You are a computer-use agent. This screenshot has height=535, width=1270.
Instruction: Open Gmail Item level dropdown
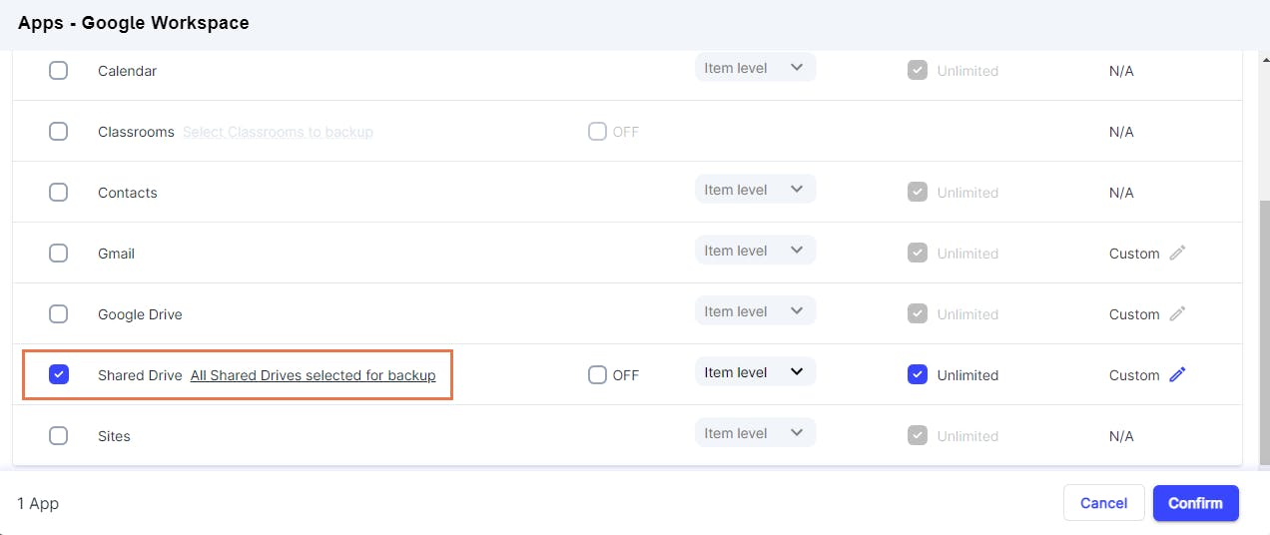[755, 251]
